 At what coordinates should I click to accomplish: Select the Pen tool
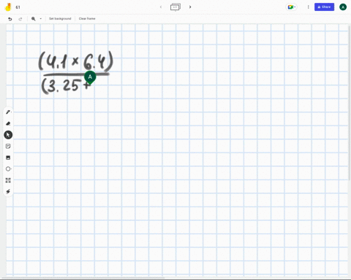coord(8,112)
